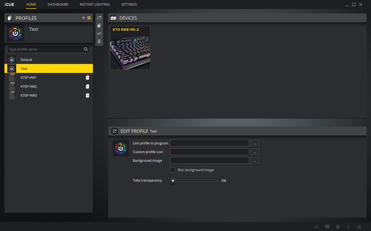371x231 pixels.
Task: Browse for background image file
Action: [255, 160]
